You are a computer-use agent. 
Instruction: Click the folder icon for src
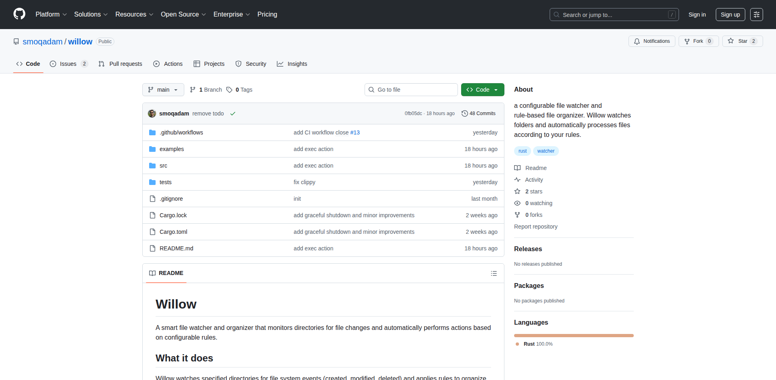(152, 166)
